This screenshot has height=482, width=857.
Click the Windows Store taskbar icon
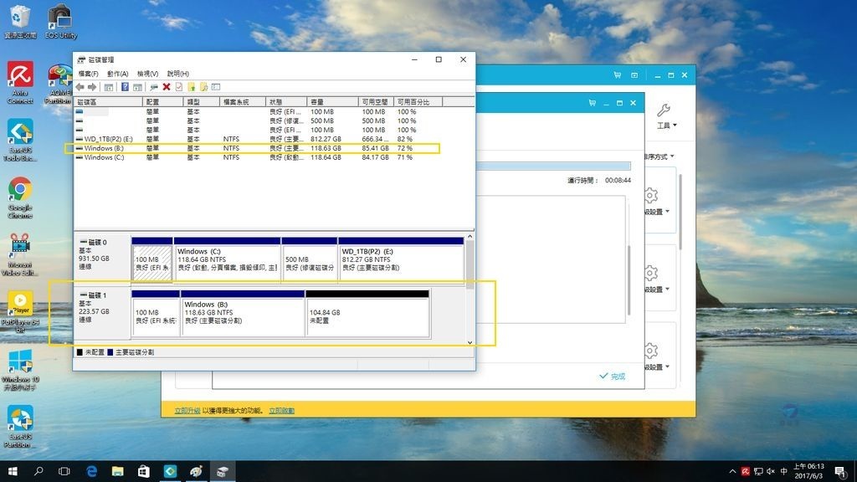pyautogui.click(x=143, y=472)
